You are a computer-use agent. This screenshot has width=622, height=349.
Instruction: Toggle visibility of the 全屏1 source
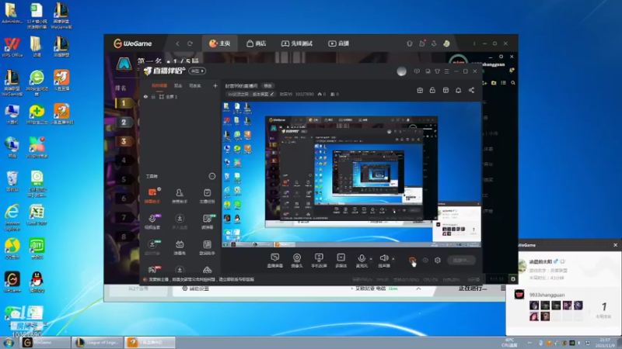click(145, 96)
